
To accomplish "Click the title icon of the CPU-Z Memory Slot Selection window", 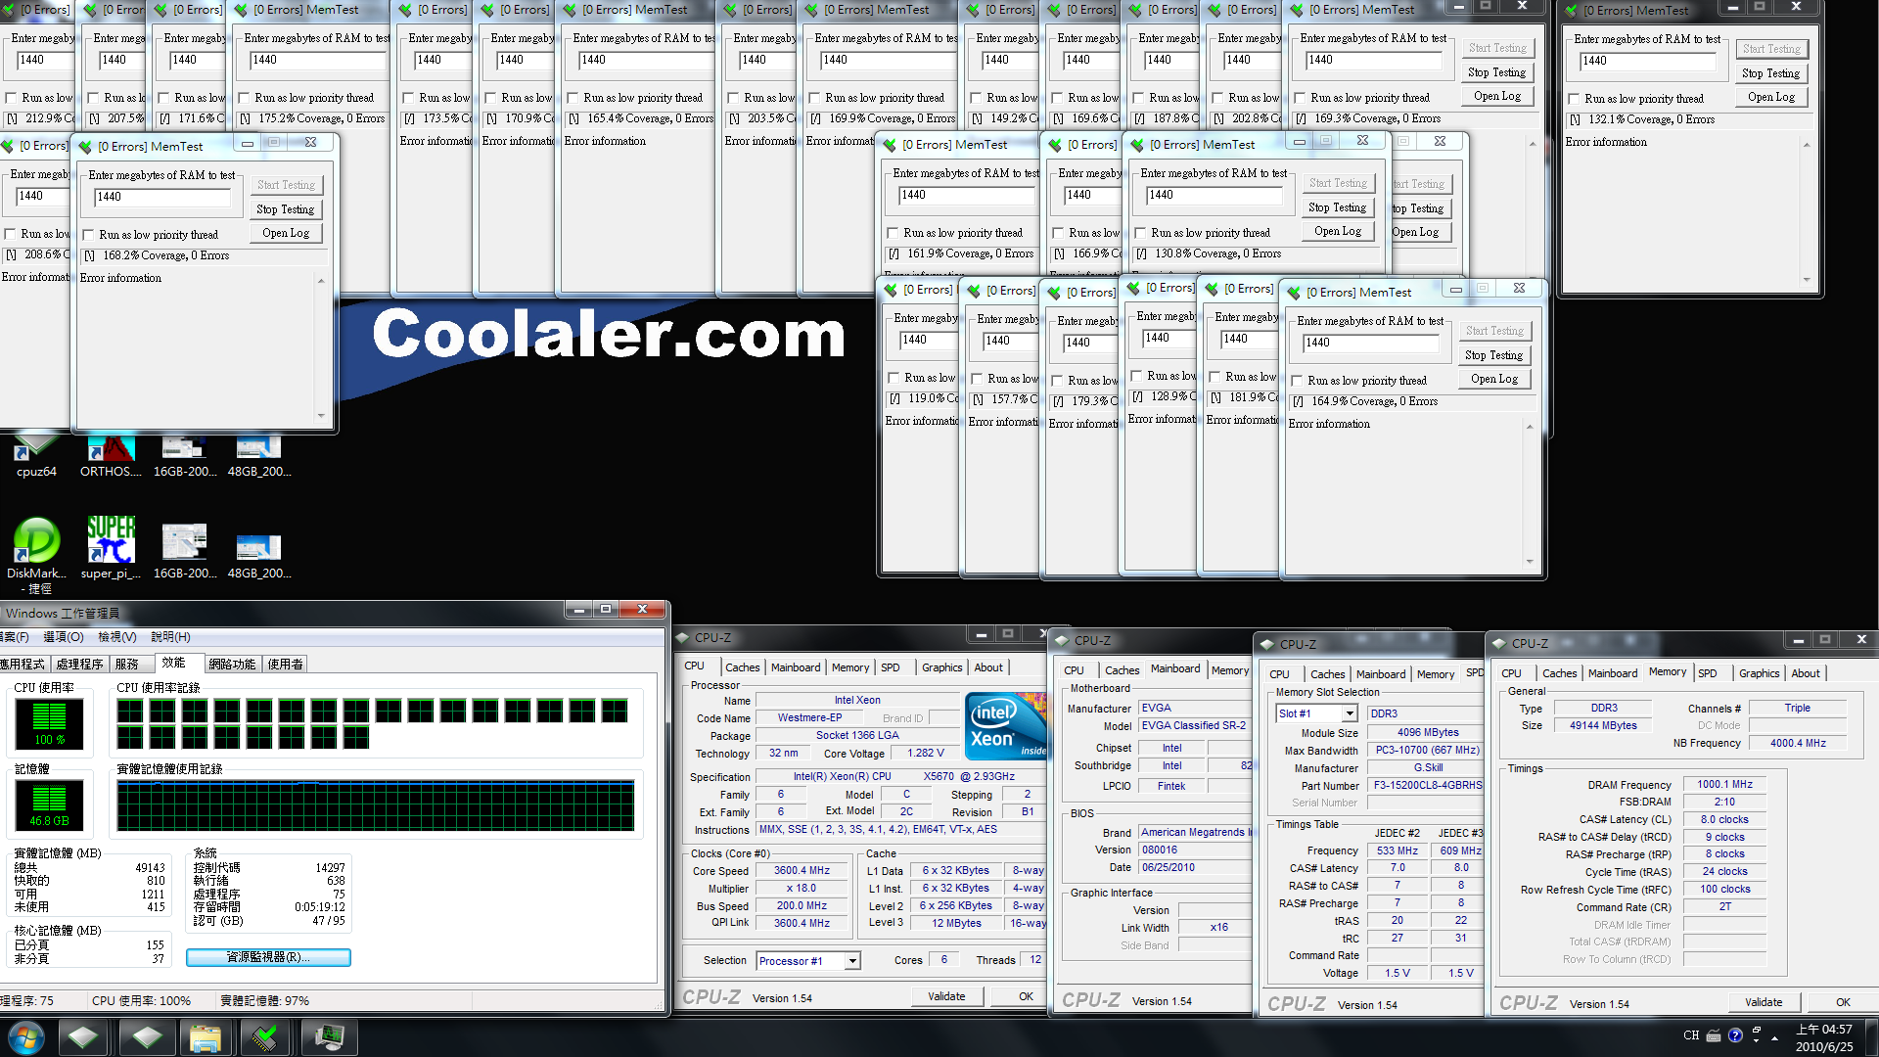I will click(1268, 645).
